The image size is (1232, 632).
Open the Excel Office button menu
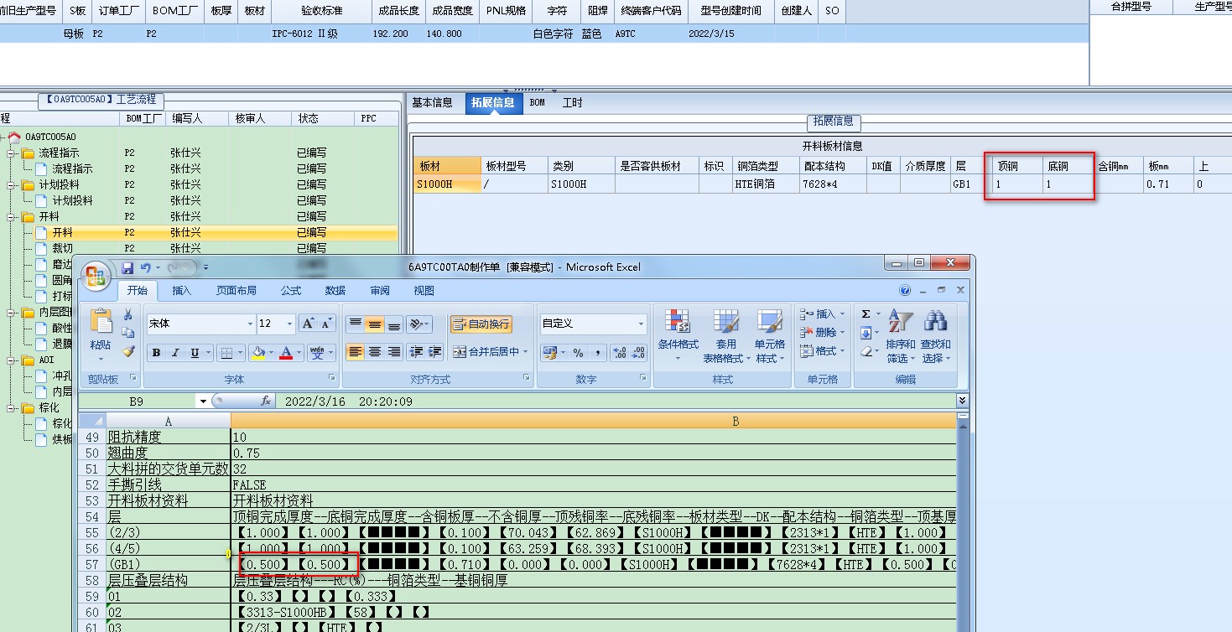point(96,275)
